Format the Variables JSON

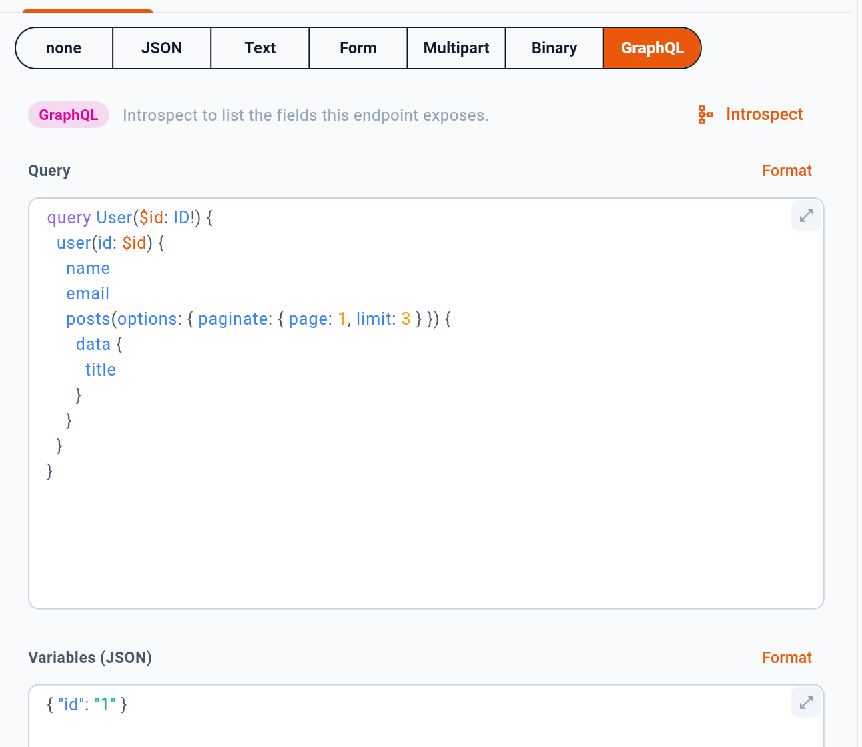pos(787,658)
